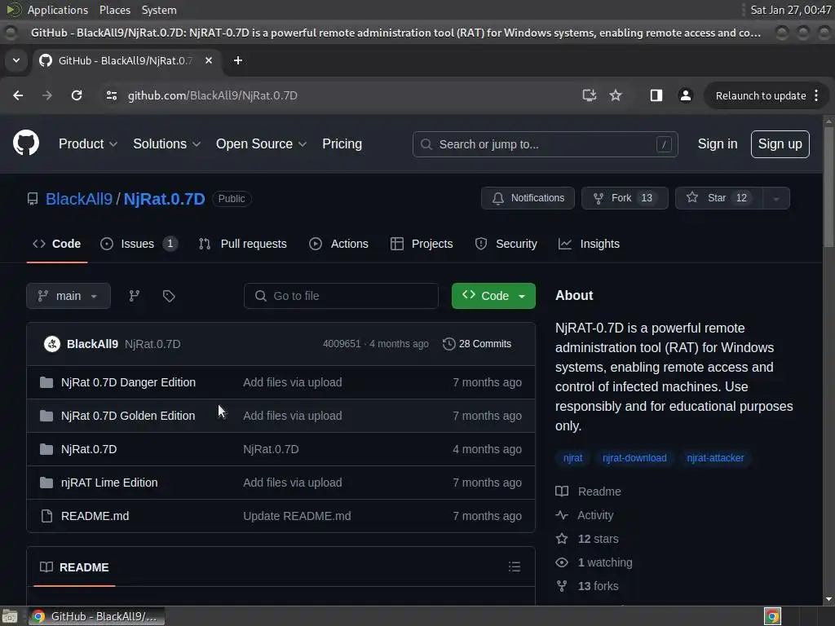Fork the repository
Viewport: 835px width, 626px height.
(625, 198)
